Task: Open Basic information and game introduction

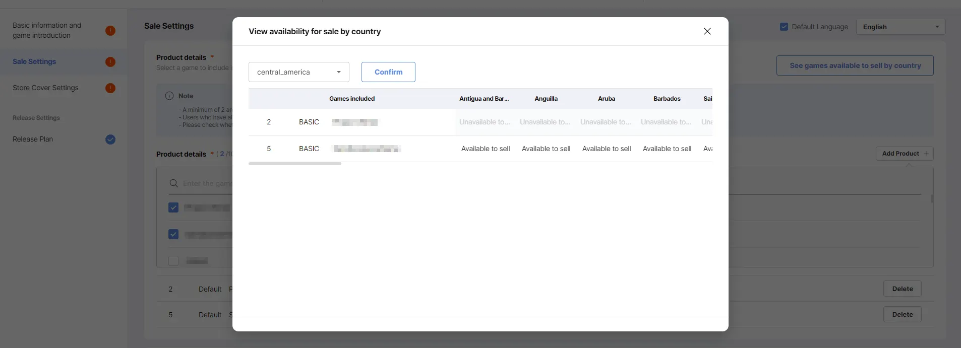Action: 46,30
